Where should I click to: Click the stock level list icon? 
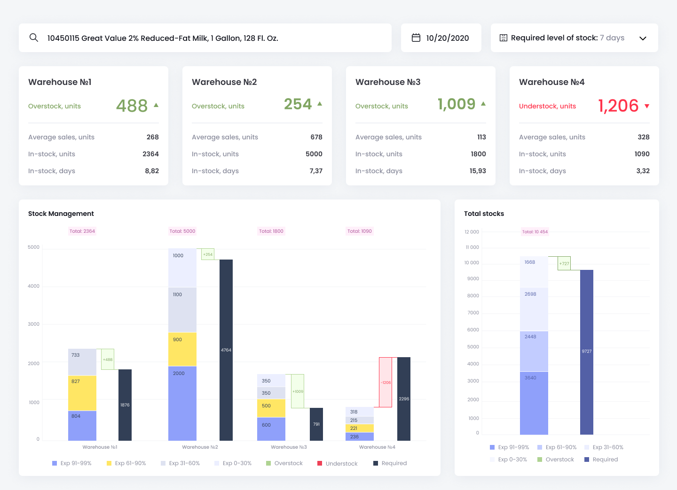tap(503, 38)
